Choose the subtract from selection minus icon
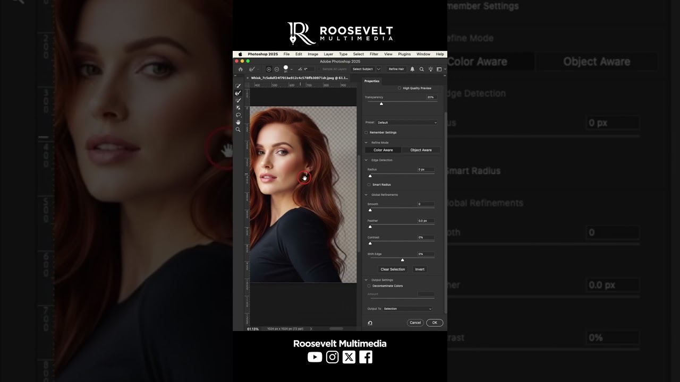The image size is (680, 382). tap(277, 69)
